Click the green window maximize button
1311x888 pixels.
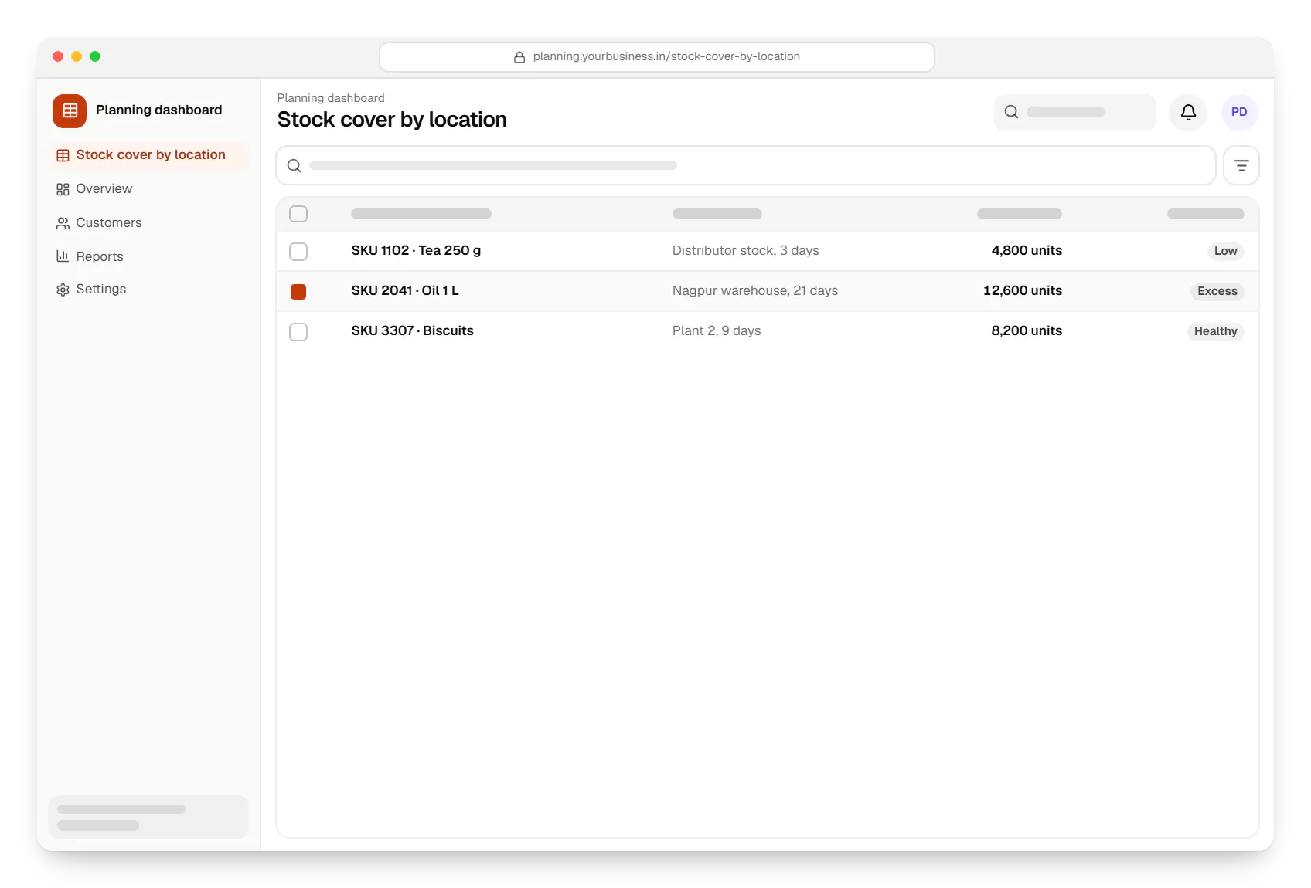(x=95, y=56)
